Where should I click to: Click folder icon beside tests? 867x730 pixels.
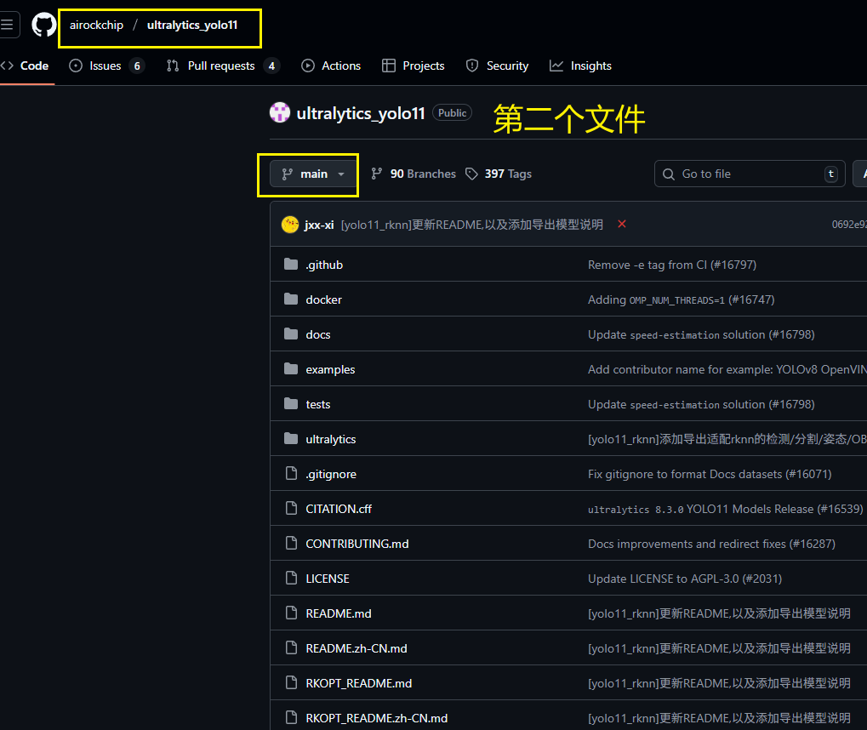(291, 403)
